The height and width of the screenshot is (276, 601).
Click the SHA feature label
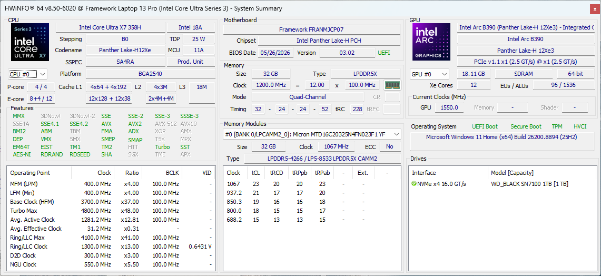tap(106, 154)
